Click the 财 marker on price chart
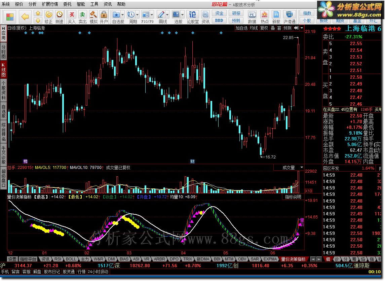Image resolution: width=385 pixels, height=281 pixels. click(x=192, y=161)
